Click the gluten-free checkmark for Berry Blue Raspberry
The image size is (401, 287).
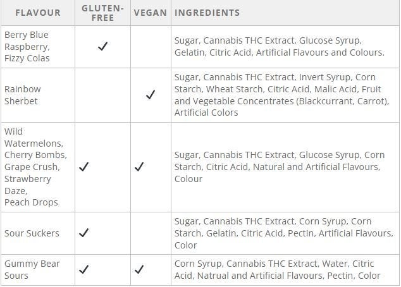coord(102,46)
